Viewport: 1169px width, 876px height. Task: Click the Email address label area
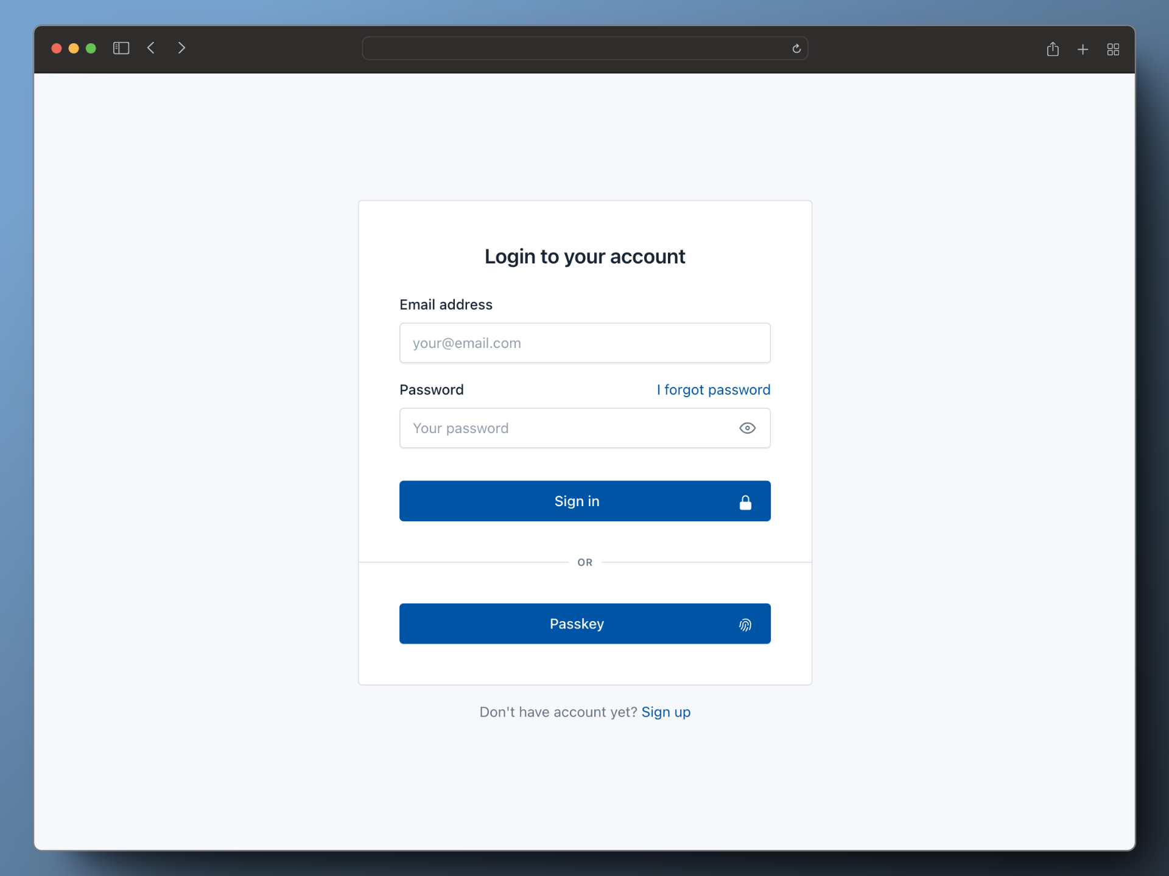(446, 305)
